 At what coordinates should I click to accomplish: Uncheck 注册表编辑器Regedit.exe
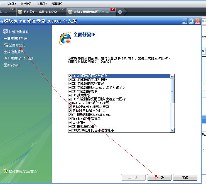pos(70,115)
